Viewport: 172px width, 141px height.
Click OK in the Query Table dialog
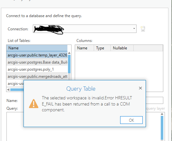pos(131,120)
